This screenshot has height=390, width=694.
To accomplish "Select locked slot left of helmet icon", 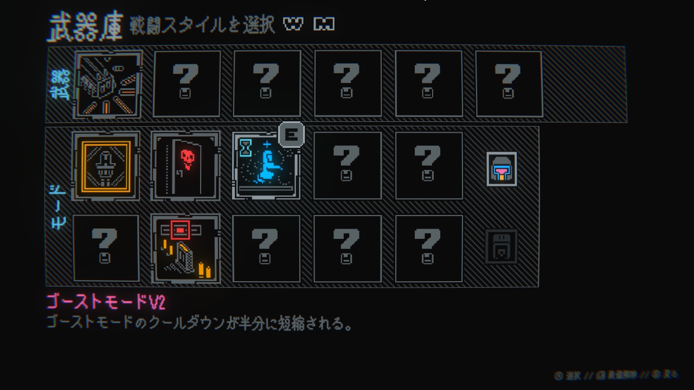I will click(x=428, y=166).
